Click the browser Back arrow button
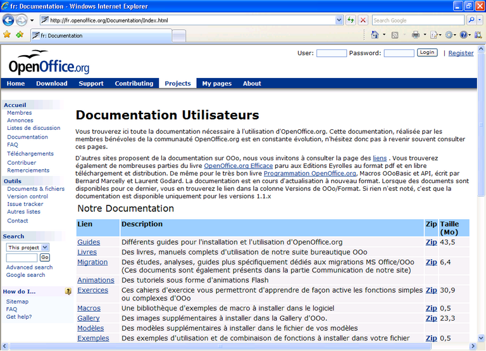Viewport: 486px width, 351px height. [x=8, y=20]
